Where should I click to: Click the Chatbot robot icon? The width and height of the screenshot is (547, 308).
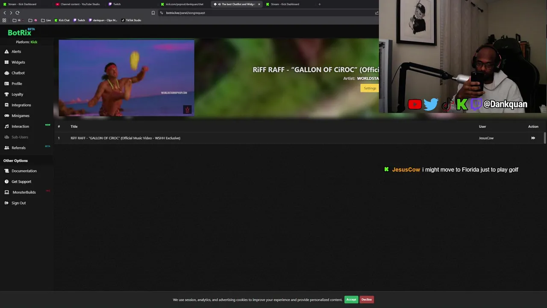(x=6, y=73)
